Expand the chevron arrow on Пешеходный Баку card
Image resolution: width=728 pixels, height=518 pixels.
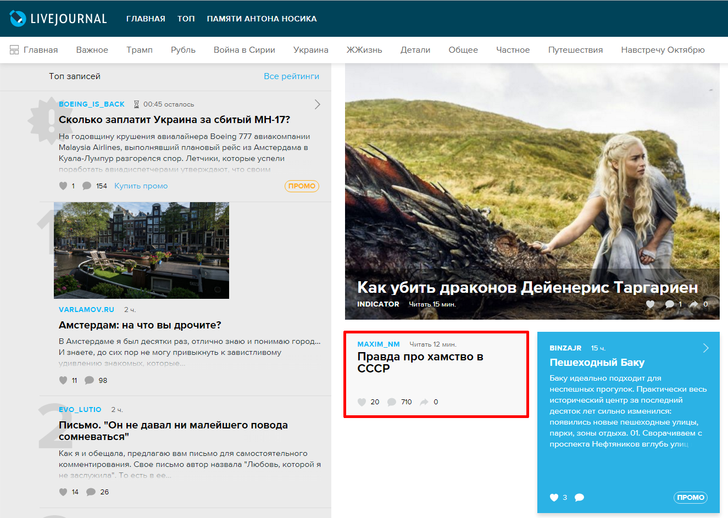coord(706,348)
